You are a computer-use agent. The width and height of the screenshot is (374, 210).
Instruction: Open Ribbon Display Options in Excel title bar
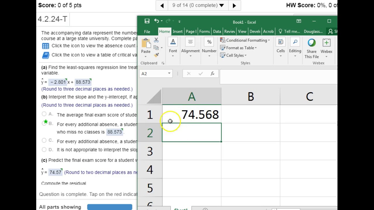tap(299, 21)
